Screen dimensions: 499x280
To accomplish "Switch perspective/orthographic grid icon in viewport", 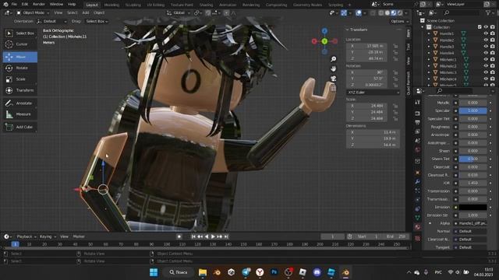I will click(333, 88).
